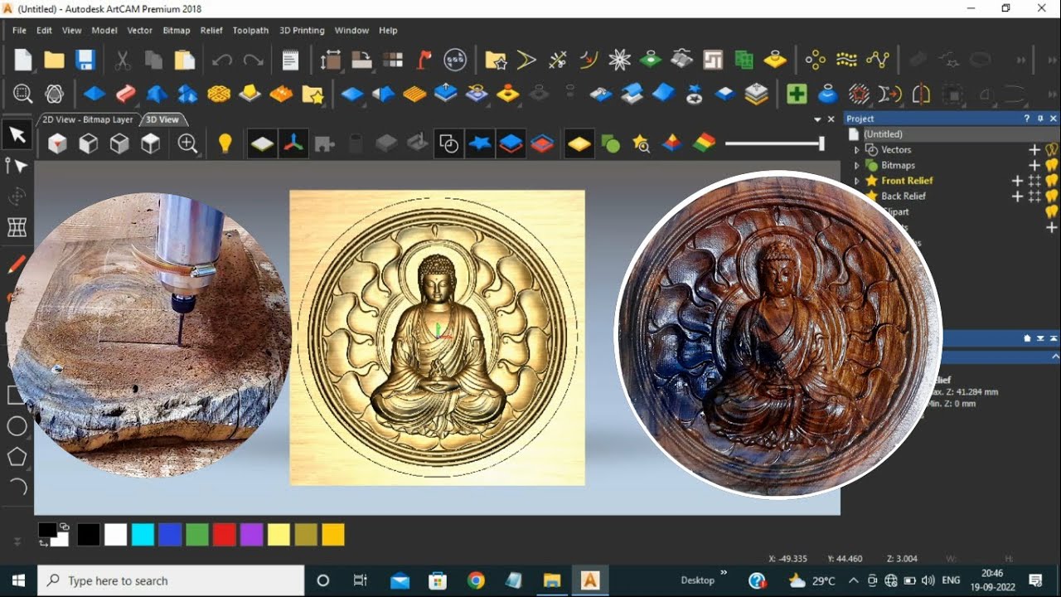This screenshot has width=1061, height=597.
Task: Toggle the Vectors visibility light bulb
Action: 1052,150
